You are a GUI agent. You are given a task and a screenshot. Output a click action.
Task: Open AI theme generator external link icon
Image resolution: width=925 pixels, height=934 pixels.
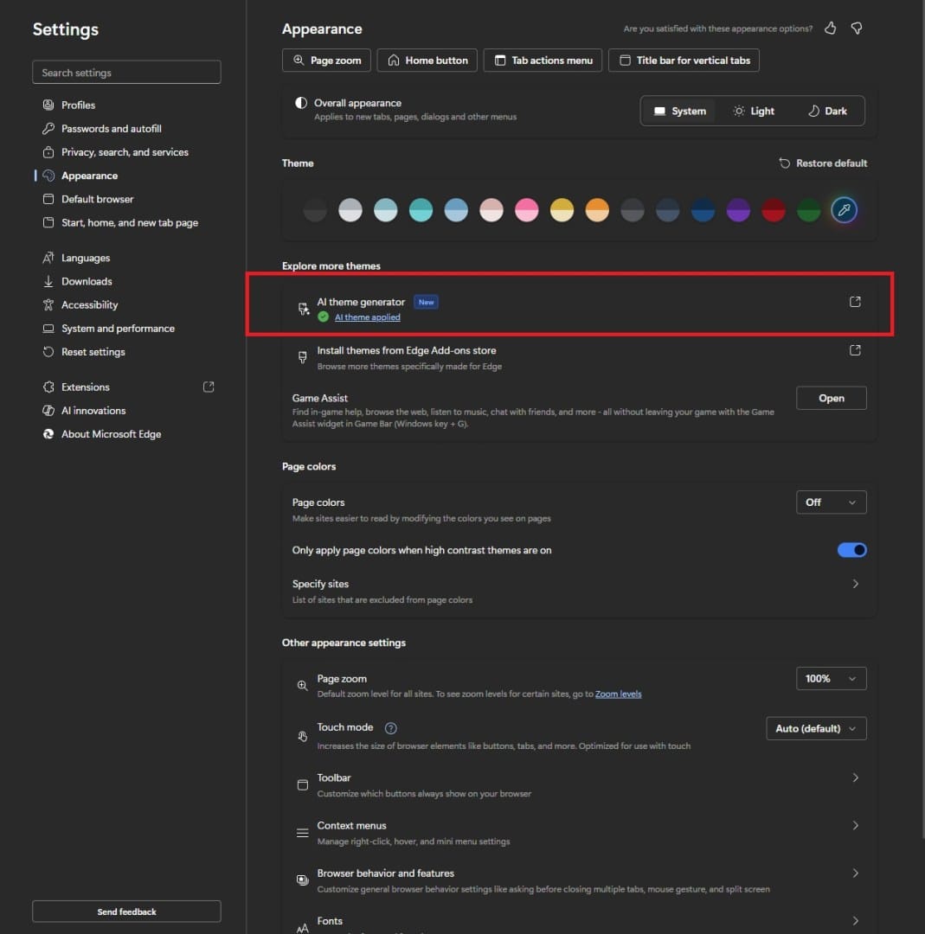tap(855, 302)
